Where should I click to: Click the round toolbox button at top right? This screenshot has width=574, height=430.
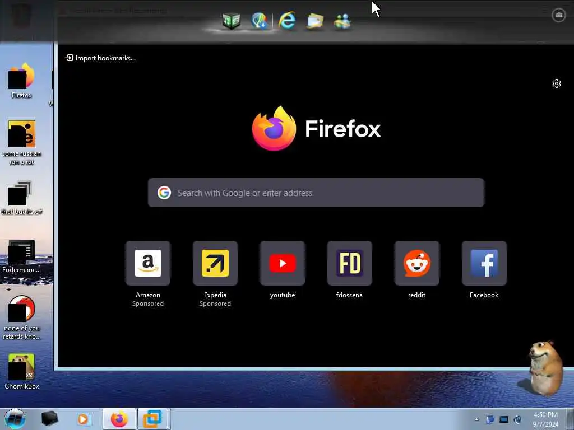[x=559, y=15]
